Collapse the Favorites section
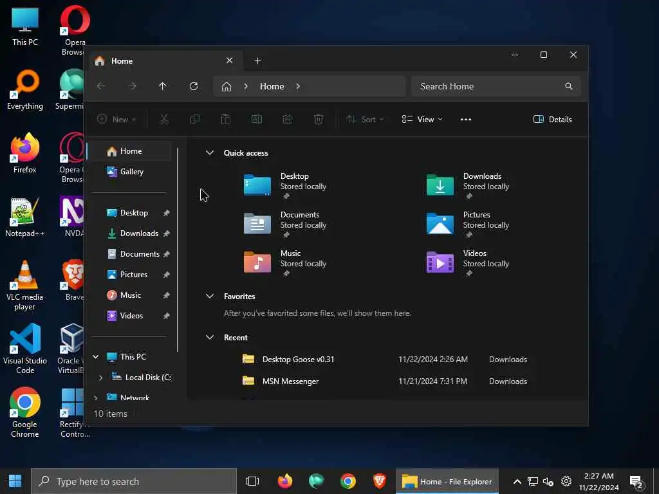The image size is (659, 494). (210, 296)
